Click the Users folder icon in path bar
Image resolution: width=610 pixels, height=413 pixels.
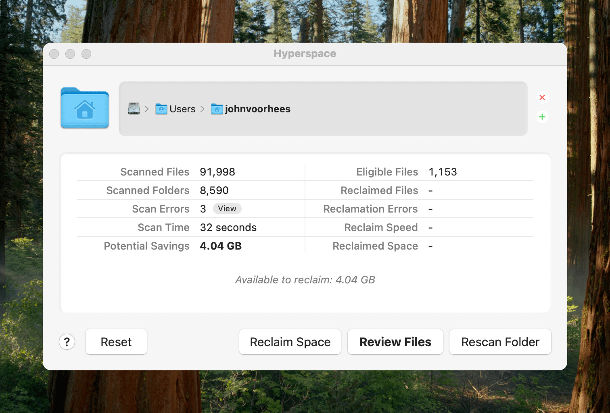(161, 109)
